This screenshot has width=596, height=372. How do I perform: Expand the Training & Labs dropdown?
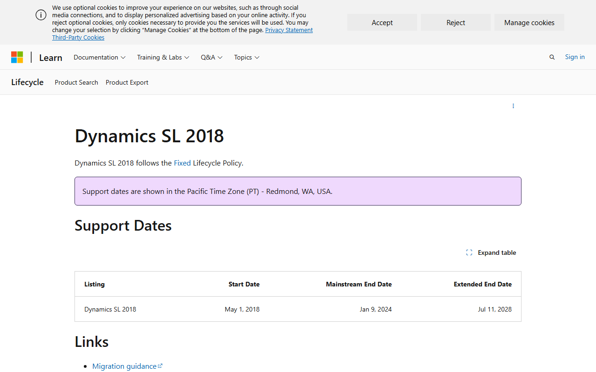pyautogui.click(x=163, y=57)
